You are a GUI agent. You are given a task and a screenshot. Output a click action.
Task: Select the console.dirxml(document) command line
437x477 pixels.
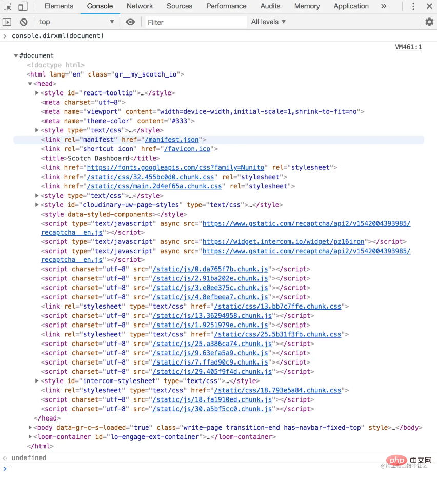(x=58, y=36)
